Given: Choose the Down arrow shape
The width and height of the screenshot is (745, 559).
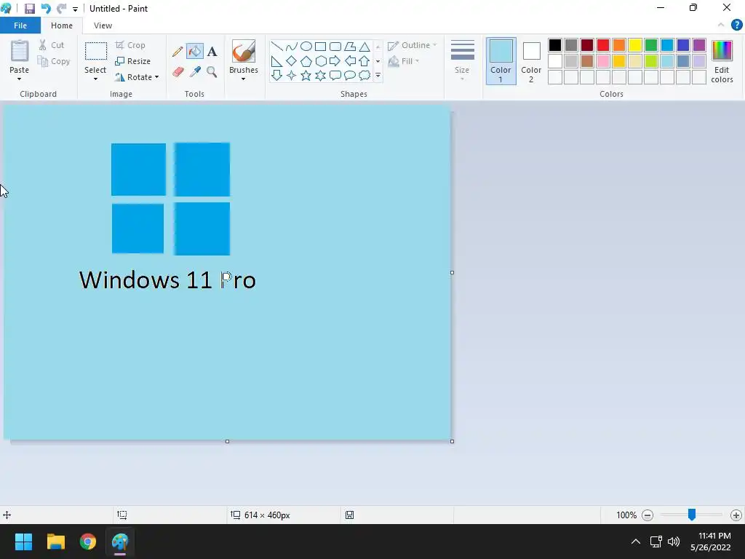Looking at the screenshot, I should 276,76.
